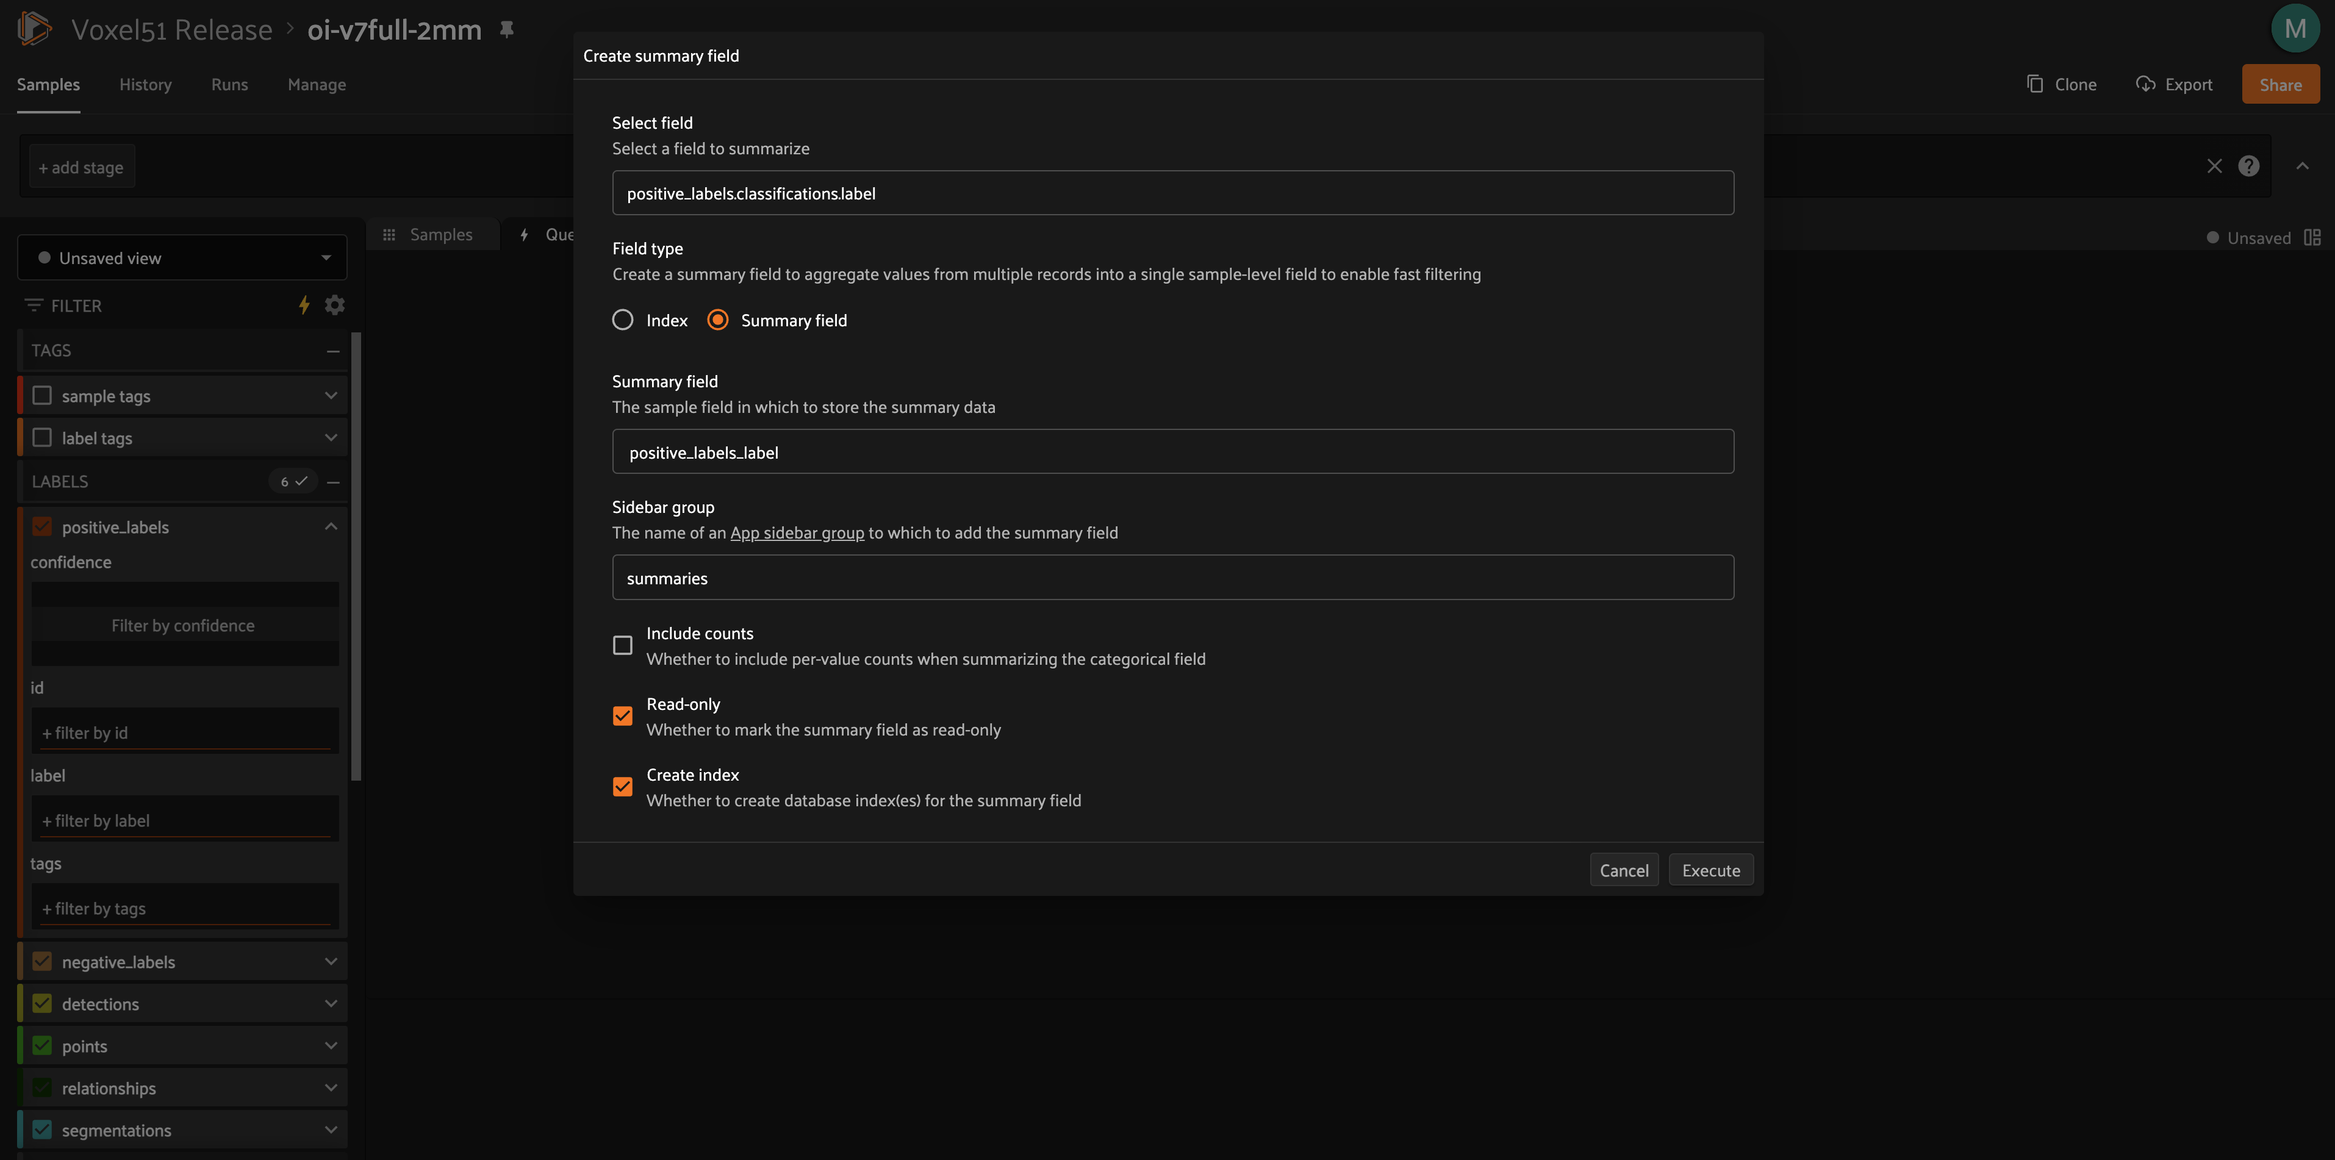Toggle the sample tags checkbox

point(41,395)
